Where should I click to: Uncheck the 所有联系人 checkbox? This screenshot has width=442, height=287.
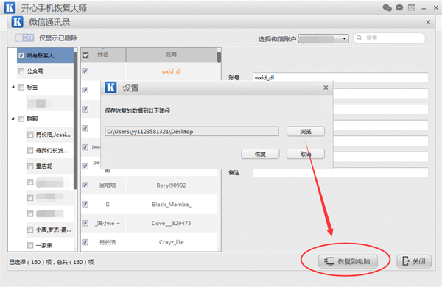21,55
